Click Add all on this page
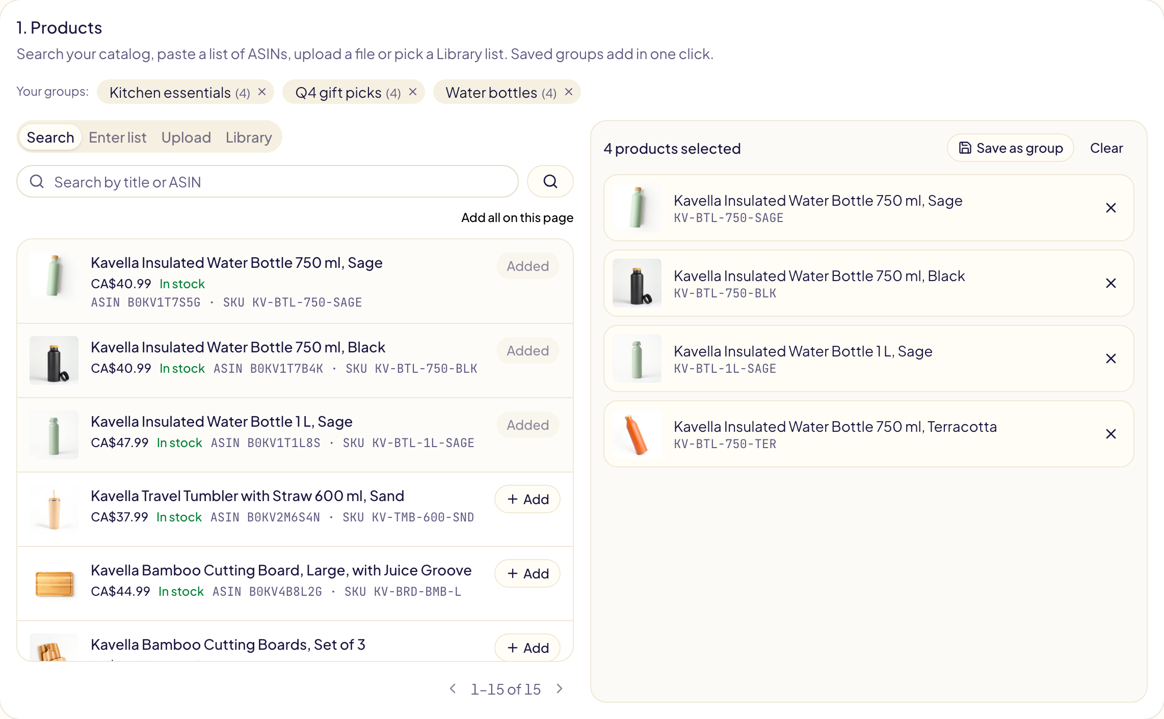Image resolution: width=1164 pixels, height=719 pixels. 517,218
